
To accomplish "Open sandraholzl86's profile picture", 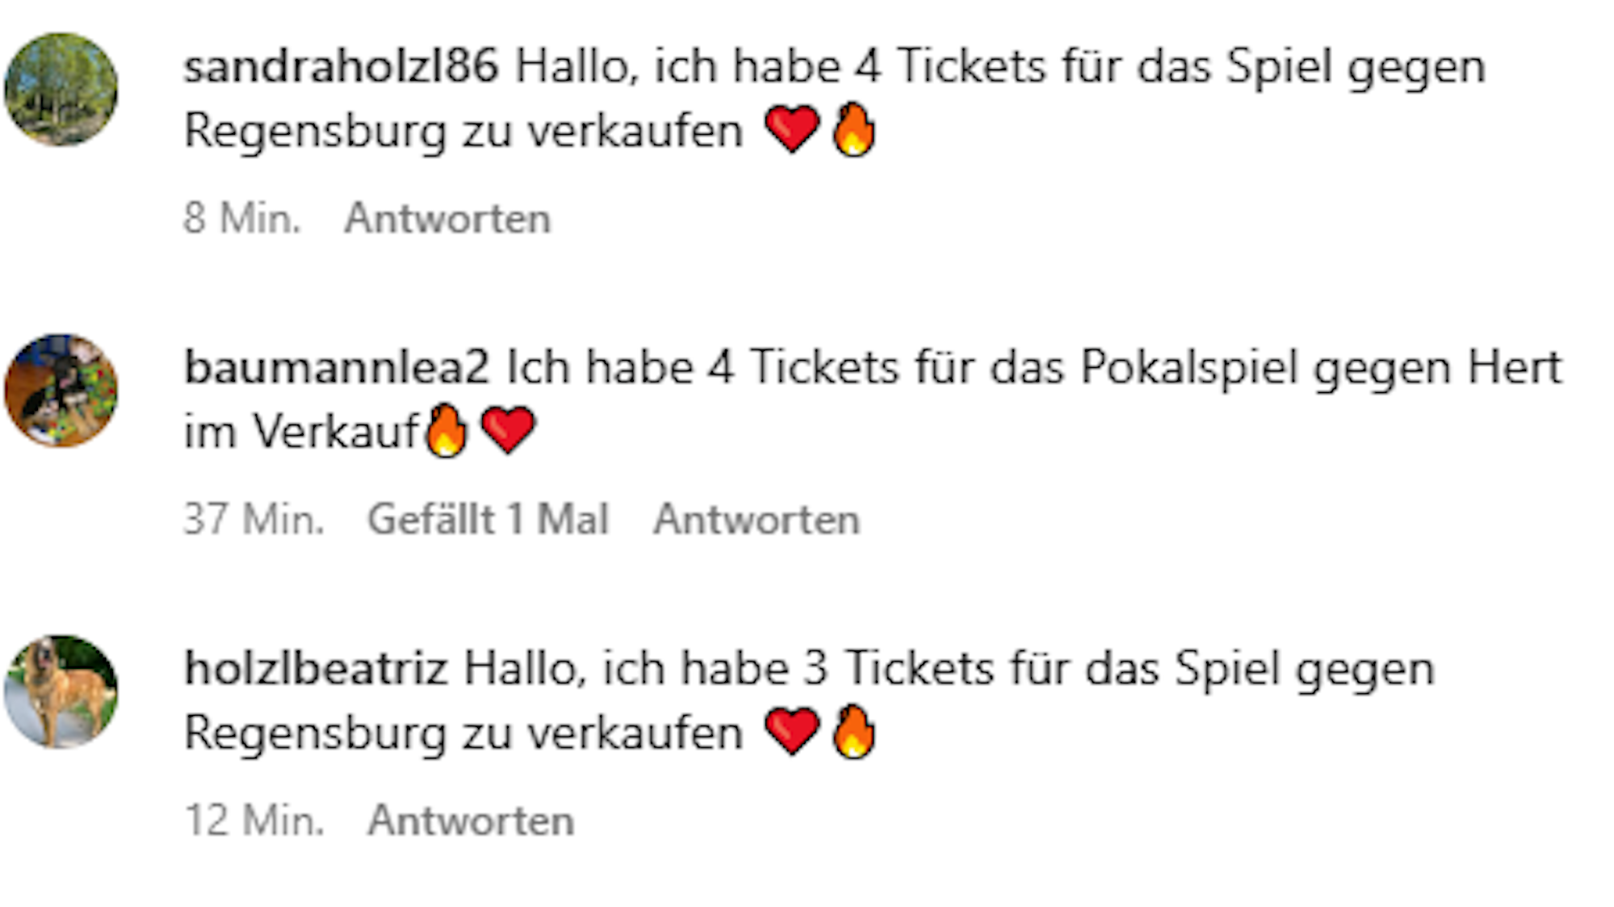I will pyautogui.click(x=61, y=89).
